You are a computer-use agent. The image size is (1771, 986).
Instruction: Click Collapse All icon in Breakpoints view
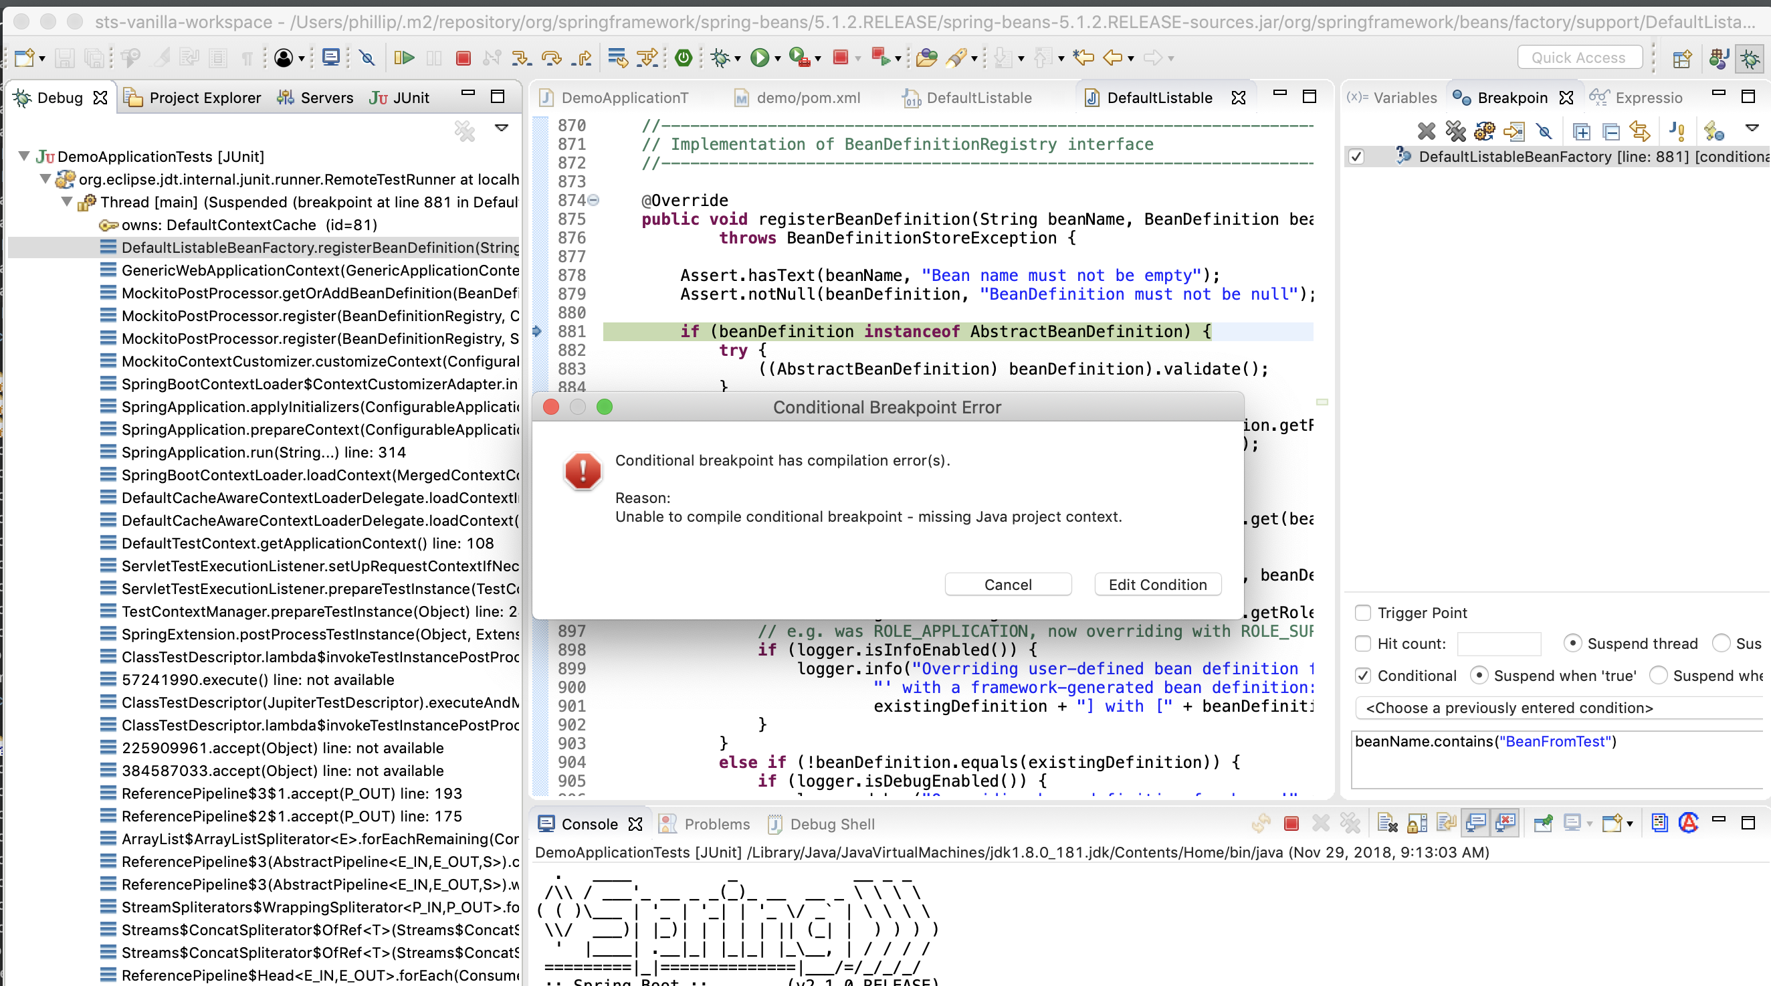pos(1610,130)
